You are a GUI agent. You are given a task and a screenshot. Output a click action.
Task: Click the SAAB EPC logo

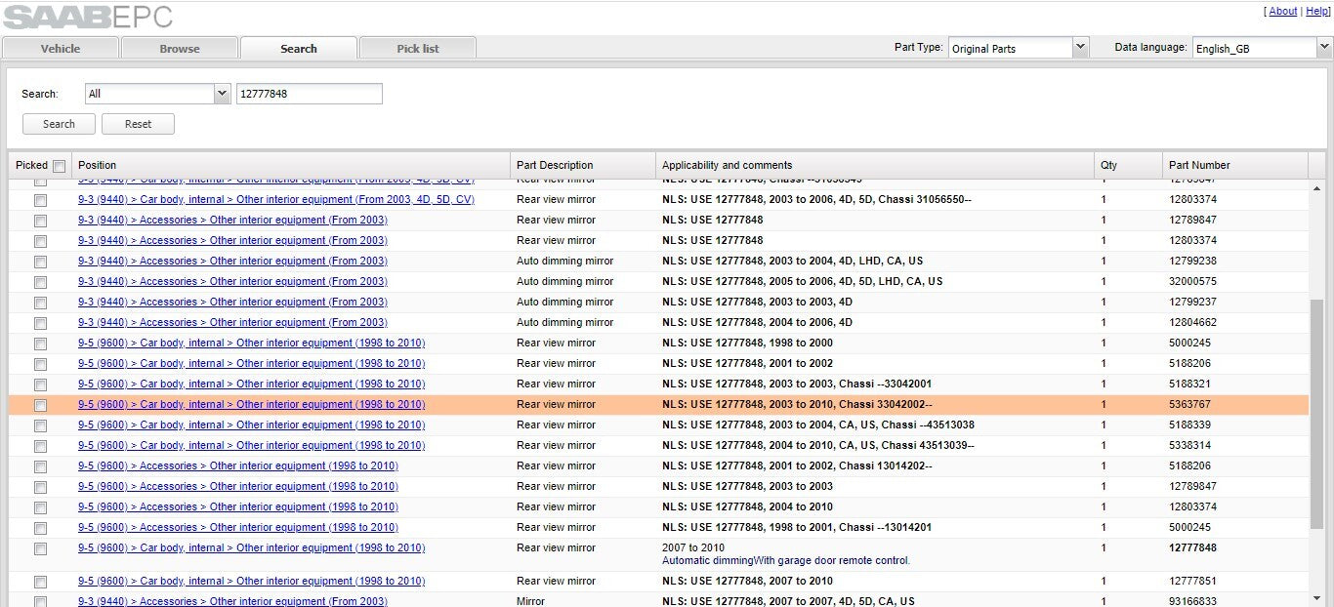(88, 16)
